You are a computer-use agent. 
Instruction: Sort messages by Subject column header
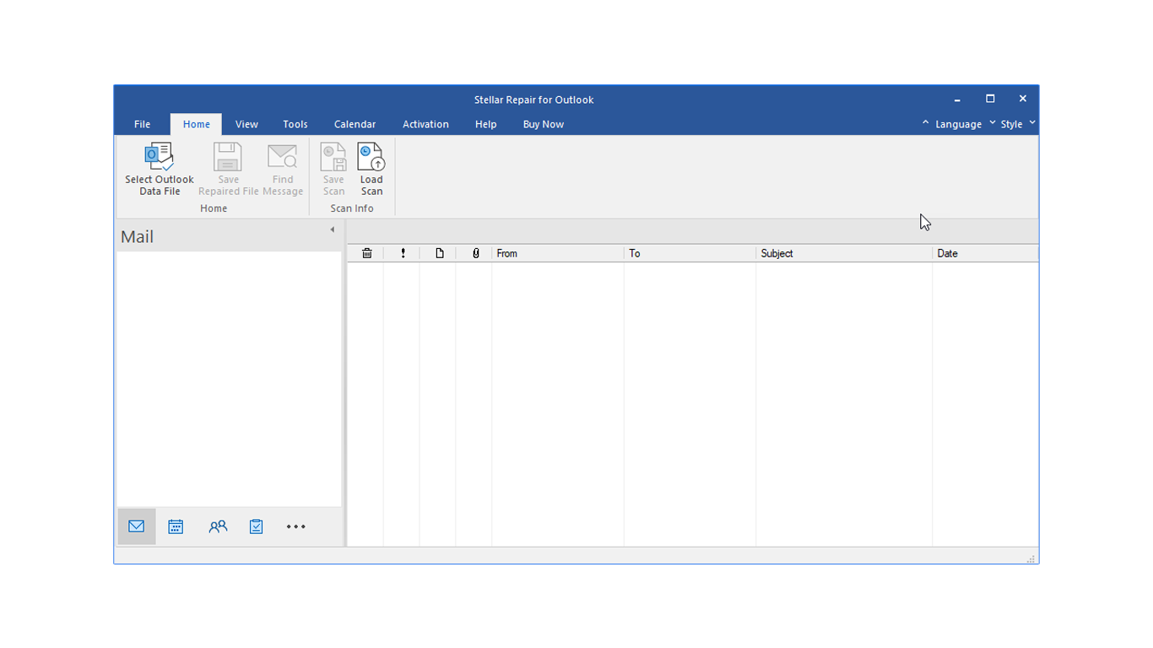(x=777, y=253)
